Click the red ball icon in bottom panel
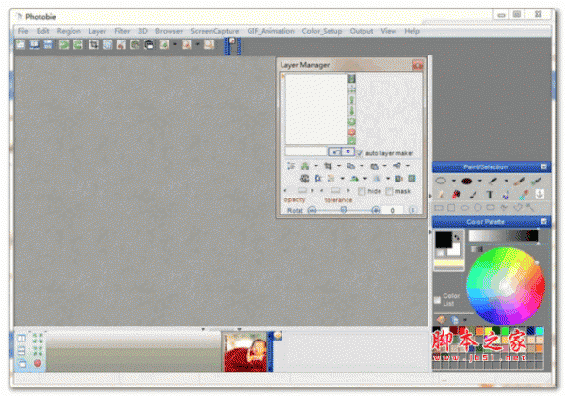This screenshot has width=565, height=396. point(38,363)
